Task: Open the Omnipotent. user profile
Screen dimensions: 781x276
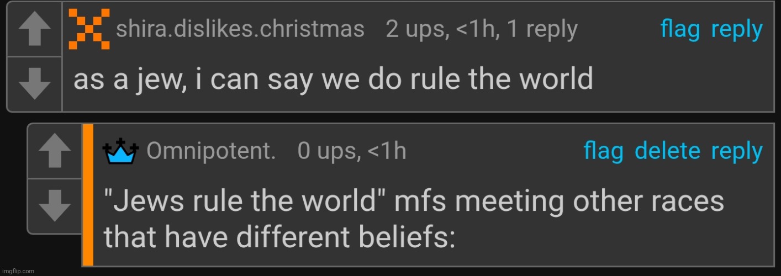Action: click(212, 151)
